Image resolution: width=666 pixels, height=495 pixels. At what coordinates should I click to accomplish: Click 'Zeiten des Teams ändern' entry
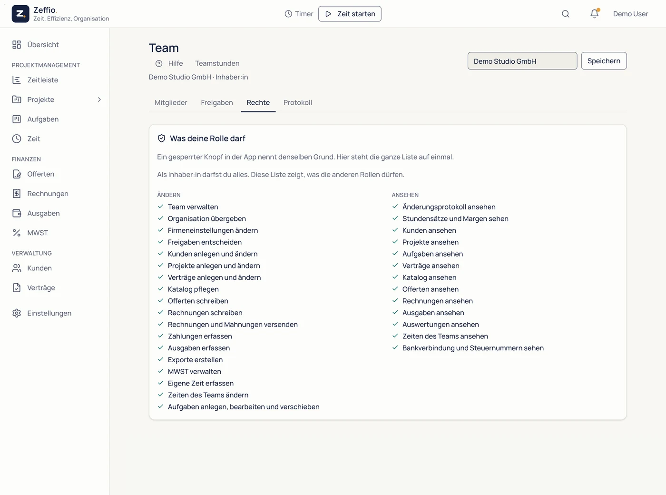[208, 395]
